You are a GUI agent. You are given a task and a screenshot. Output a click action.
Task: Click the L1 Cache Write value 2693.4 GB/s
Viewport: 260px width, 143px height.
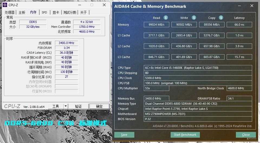pyautogui.click(x=184, y=35)
